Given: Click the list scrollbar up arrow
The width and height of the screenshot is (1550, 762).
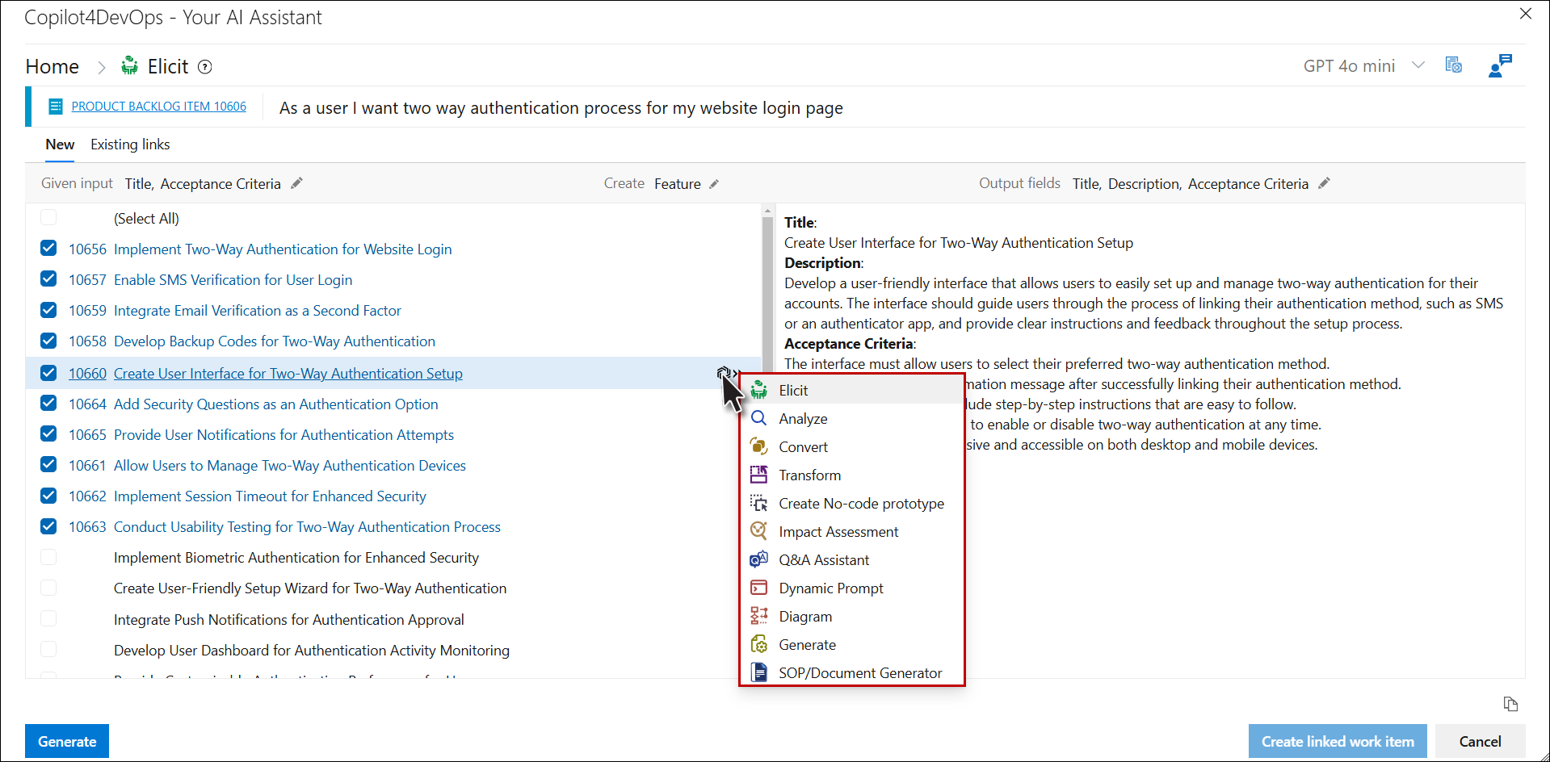Looking at the screenshot, I should click(x=767, y=210).
